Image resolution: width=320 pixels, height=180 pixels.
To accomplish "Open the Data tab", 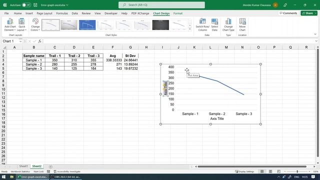I will 74,13.
